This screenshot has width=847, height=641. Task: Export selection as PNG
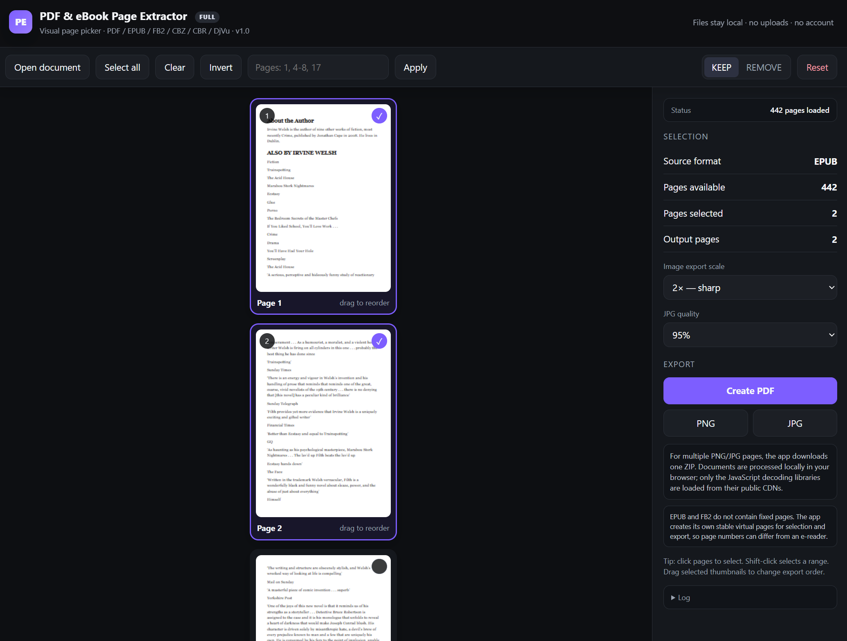[706, 424]
